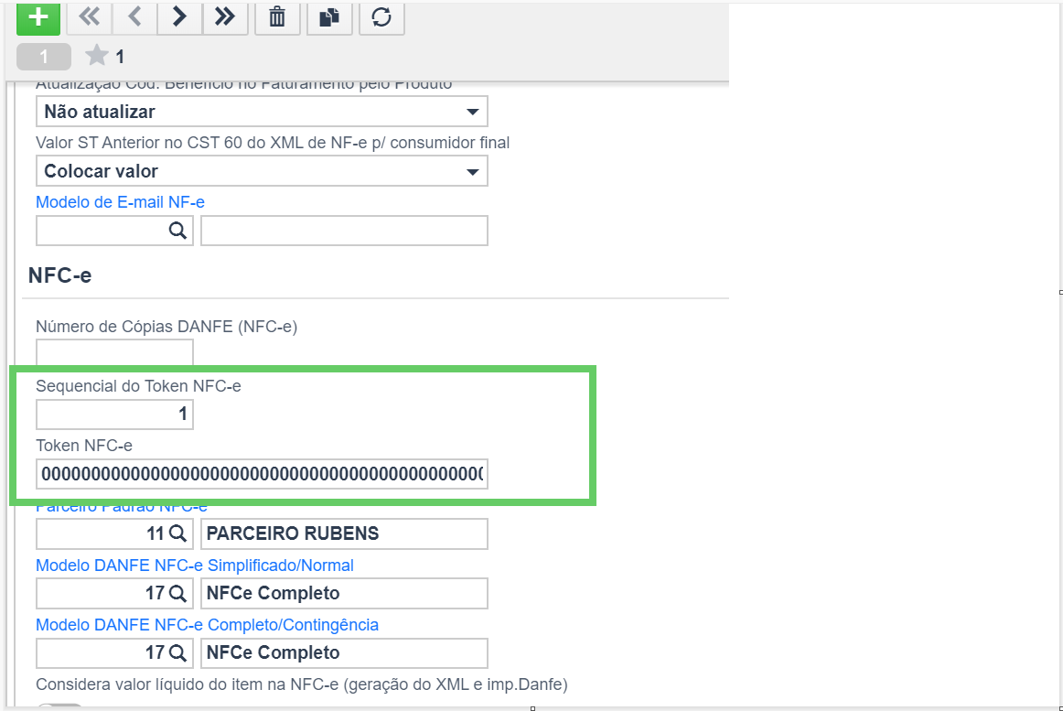The width and height of the screenshot is (1063, 711).
Task: Click NFCe Completo field under Simplificado/Normal
Action: (344, 593)
